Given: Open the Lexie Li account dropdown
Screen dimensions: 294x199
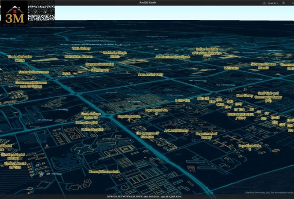Looking at the screenshot, I should click(273, 3).
